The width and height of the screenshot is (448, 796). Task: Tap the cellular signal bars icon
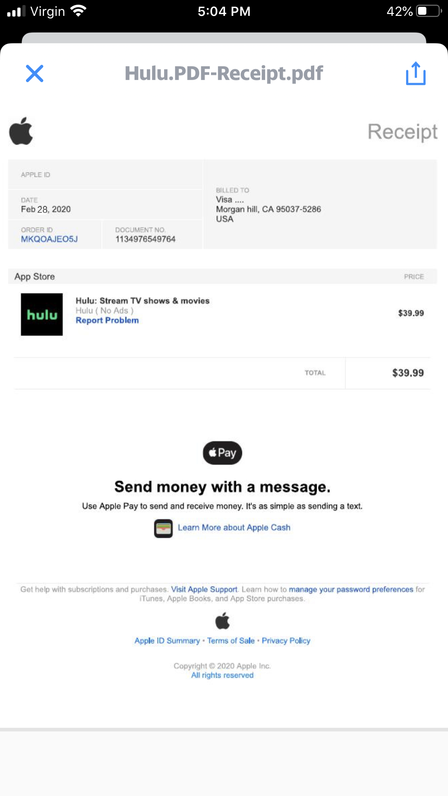16,11
